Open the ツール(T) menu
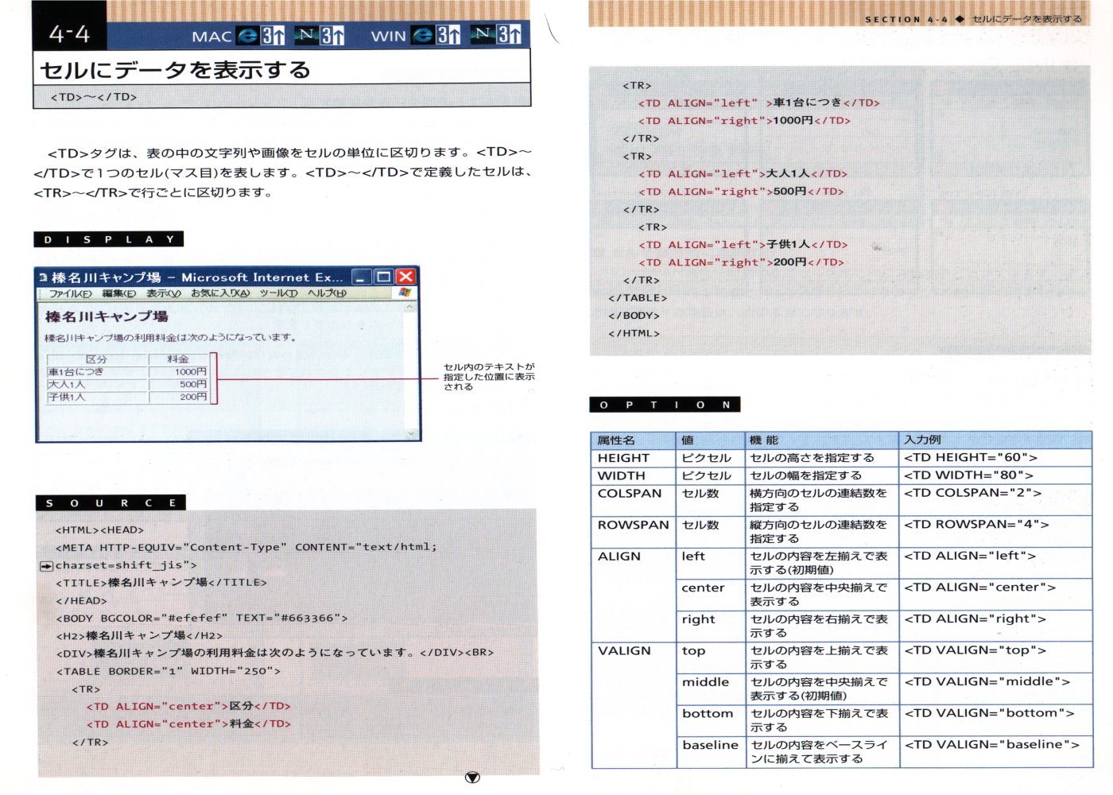Viewport: 1113px width, 795px height. 278,293
